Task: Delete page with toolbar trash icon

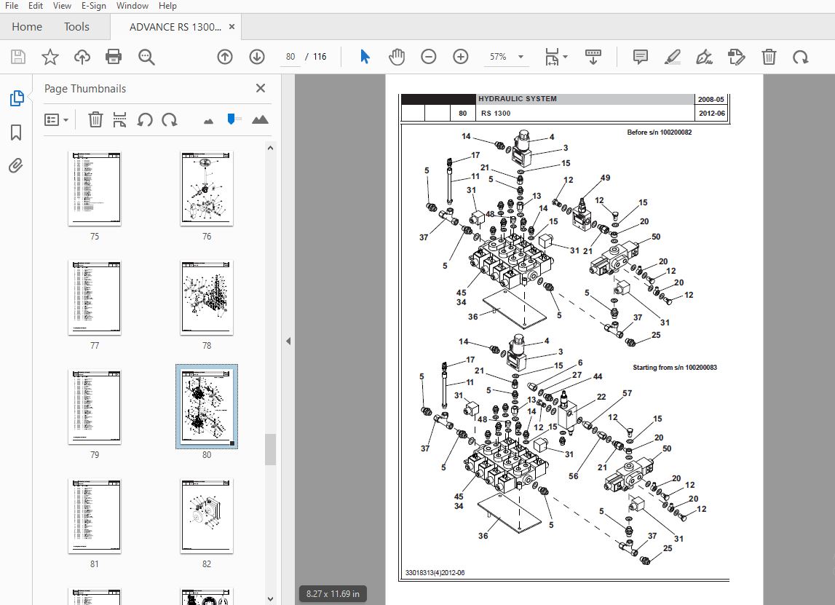Action: pos(769,57)
